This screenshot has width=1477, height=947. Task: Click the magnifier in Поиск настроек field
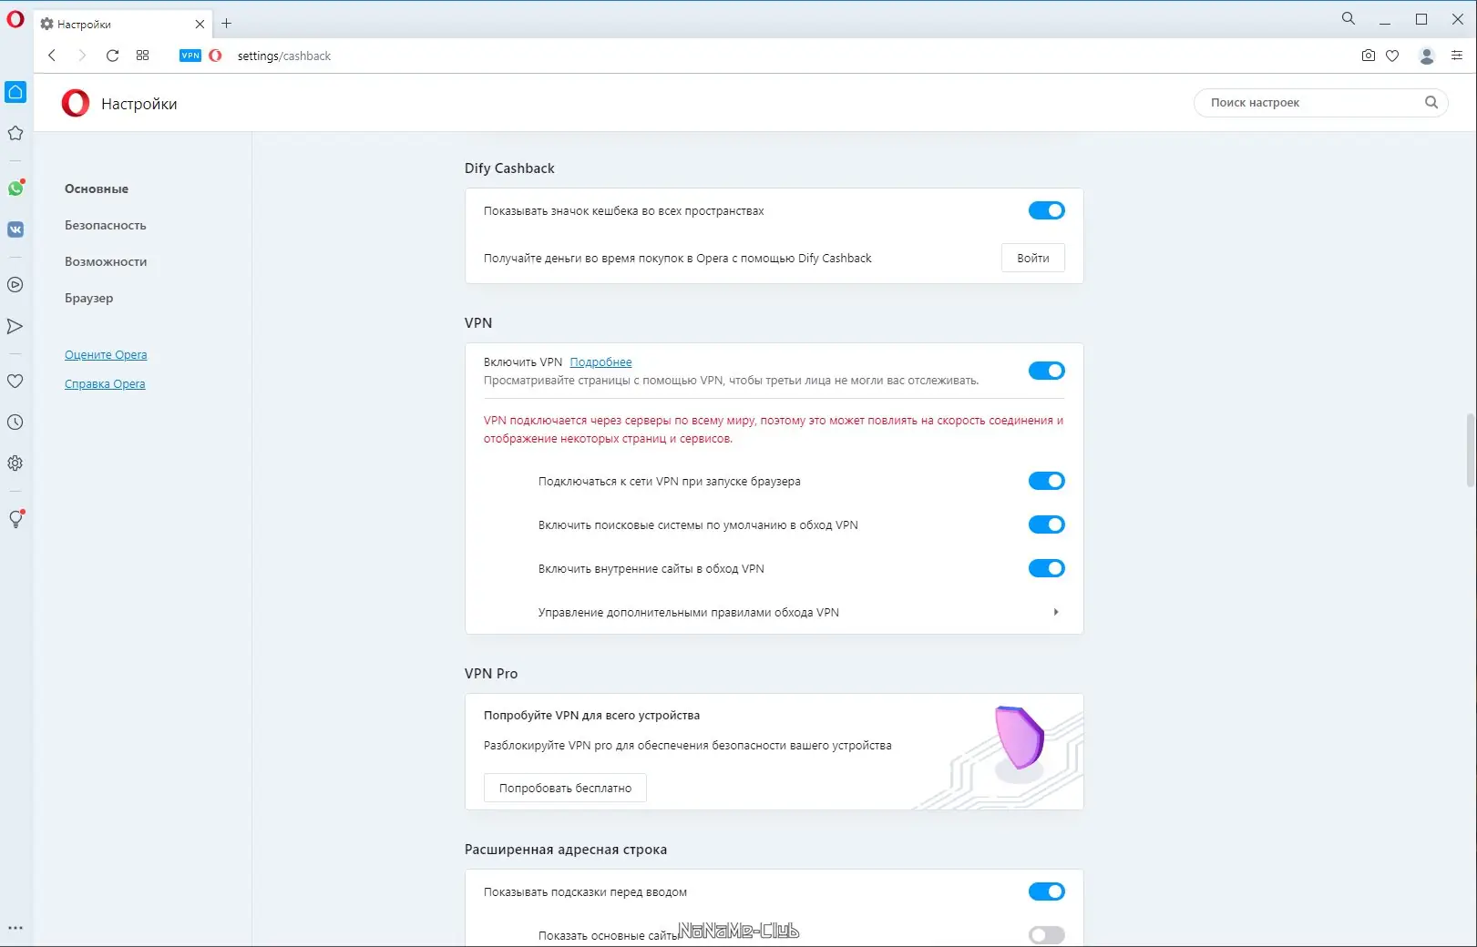coord(1431,103)
